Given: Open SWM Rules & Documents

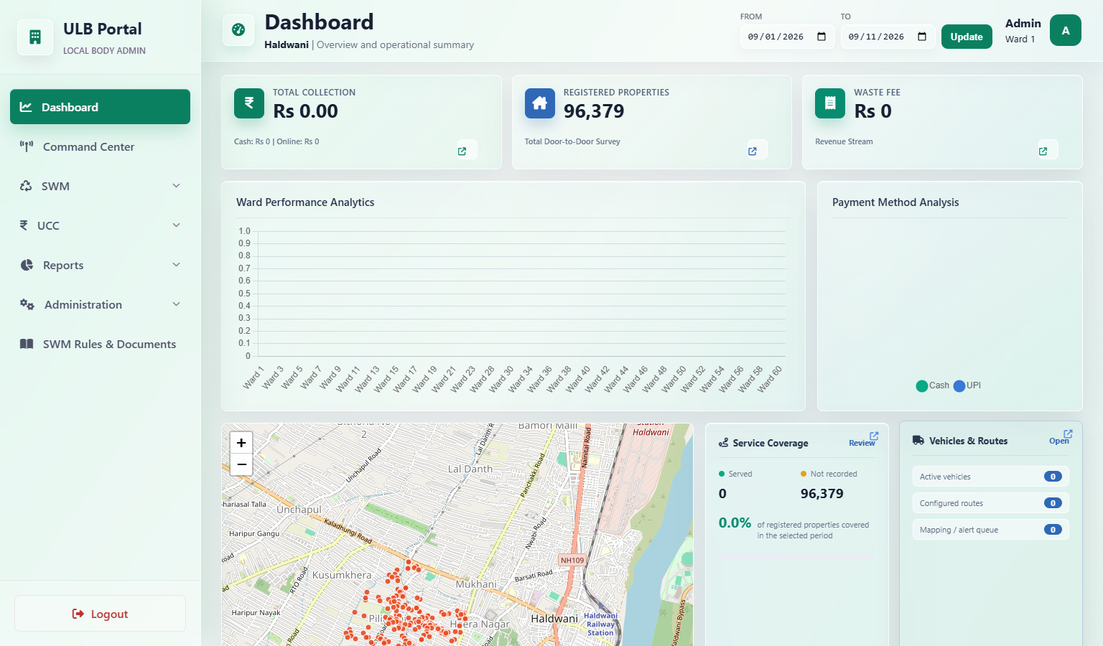Looking at the screenshot, I should 100,344.
